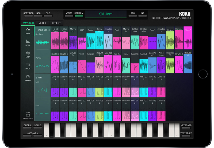Select the 2. Mini wave sequence
The width and height of the screenshot is (214, 148).
click(43, 85)
